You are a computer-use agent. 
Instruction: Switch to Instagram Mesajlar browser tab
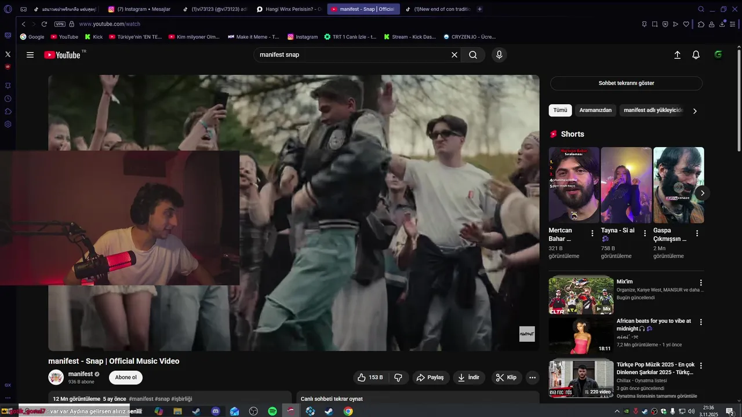point(139,9)
